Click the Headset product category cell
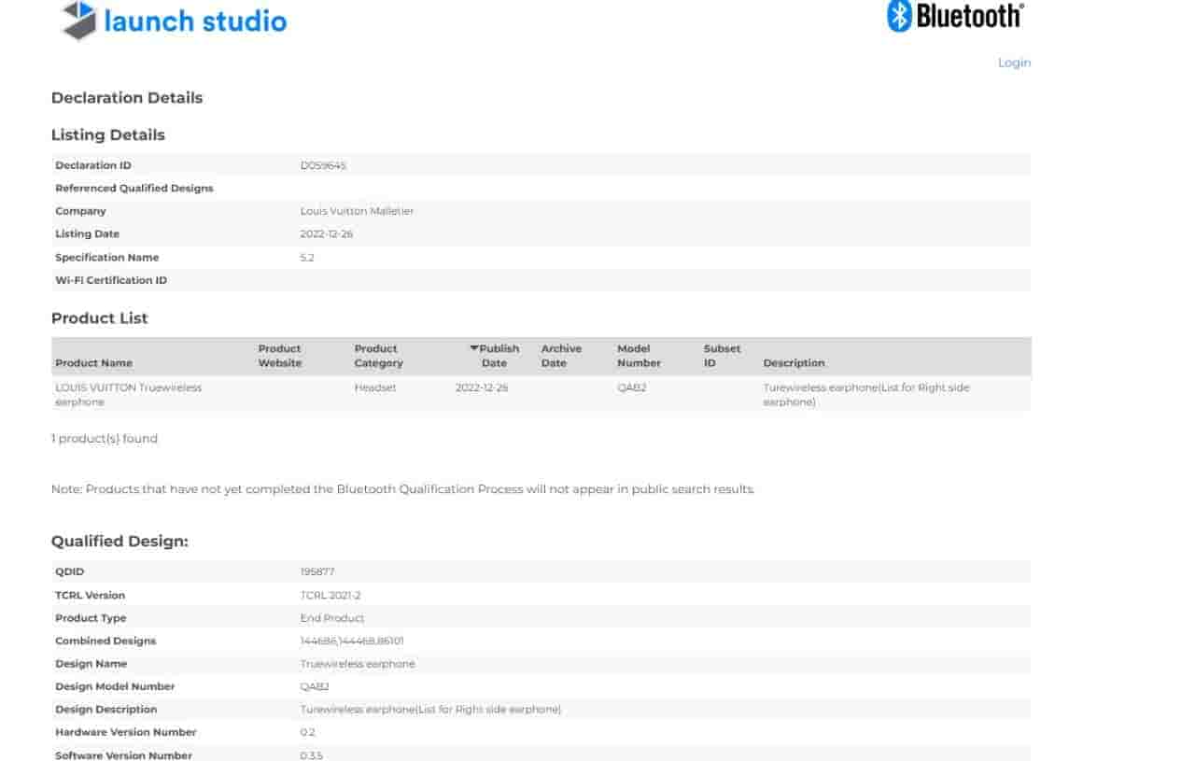The height and width of the screenshot is (761, 1195). 375,388
